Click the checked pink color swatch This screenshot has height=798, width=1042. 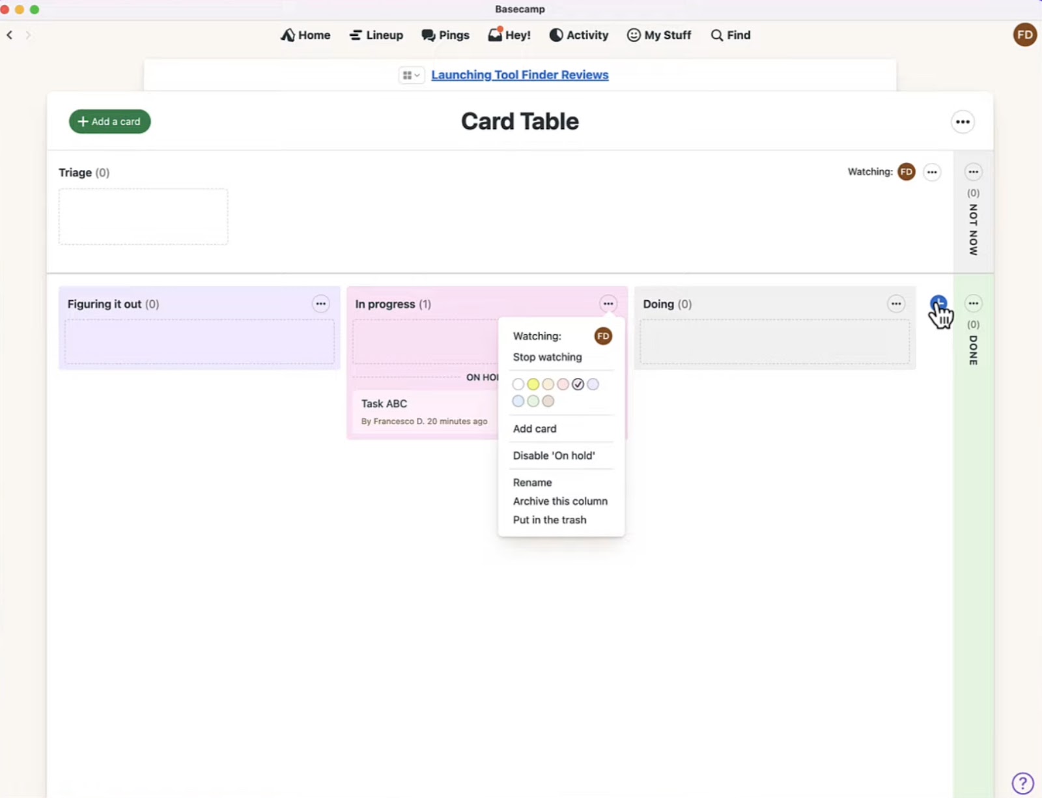tap(578, 384)
